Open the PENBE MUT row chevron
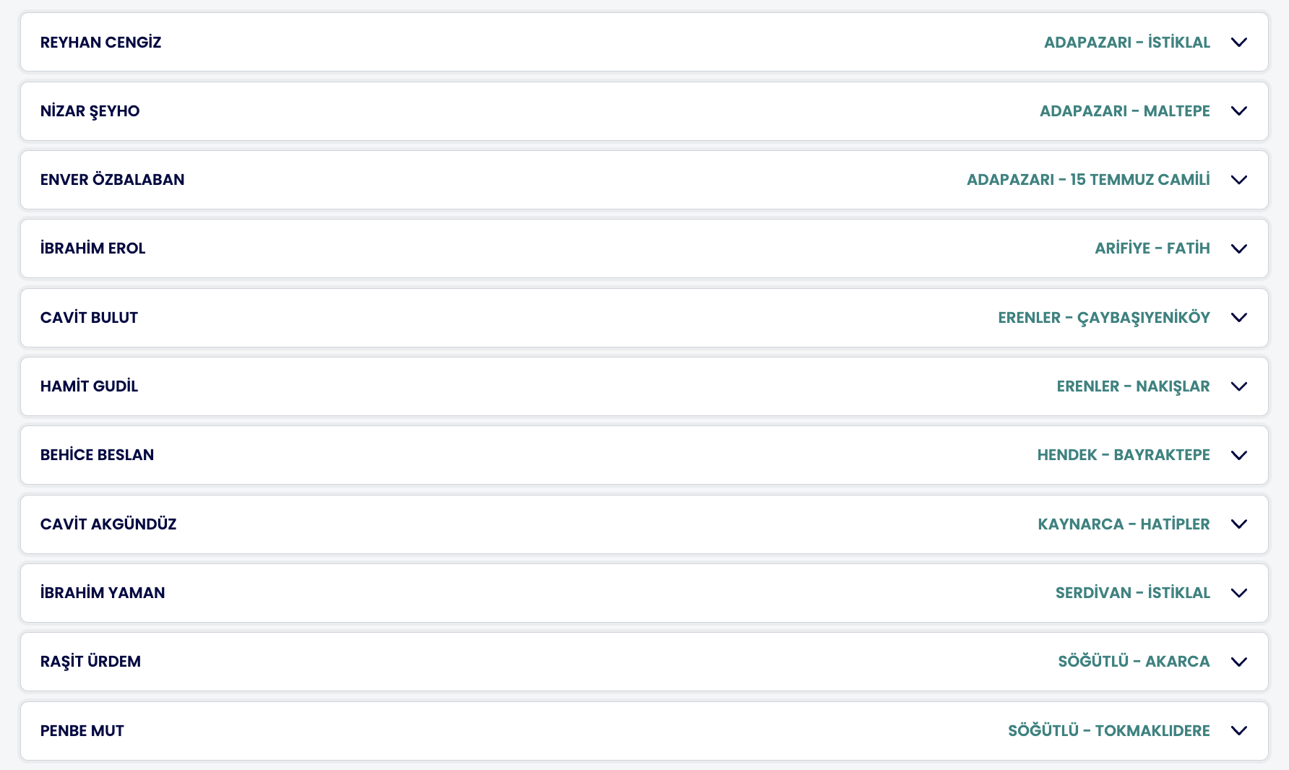Image resolution: width=1289 pixels, height=770 pixels. pos(1238,731)
